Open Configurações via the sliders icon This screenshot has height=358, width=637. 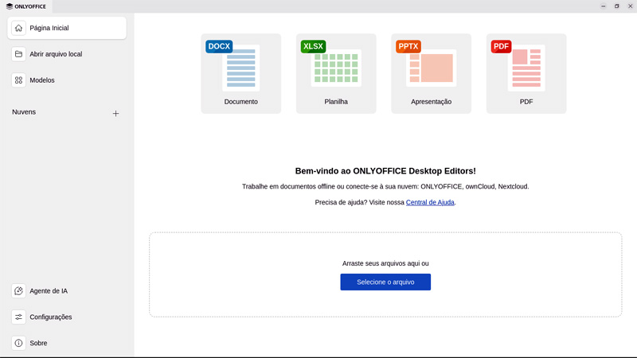click(19, 317)
